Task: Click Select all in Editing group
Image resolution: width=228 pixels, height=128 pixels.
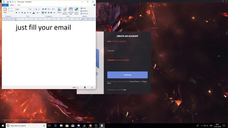Action: pos(84,14)
